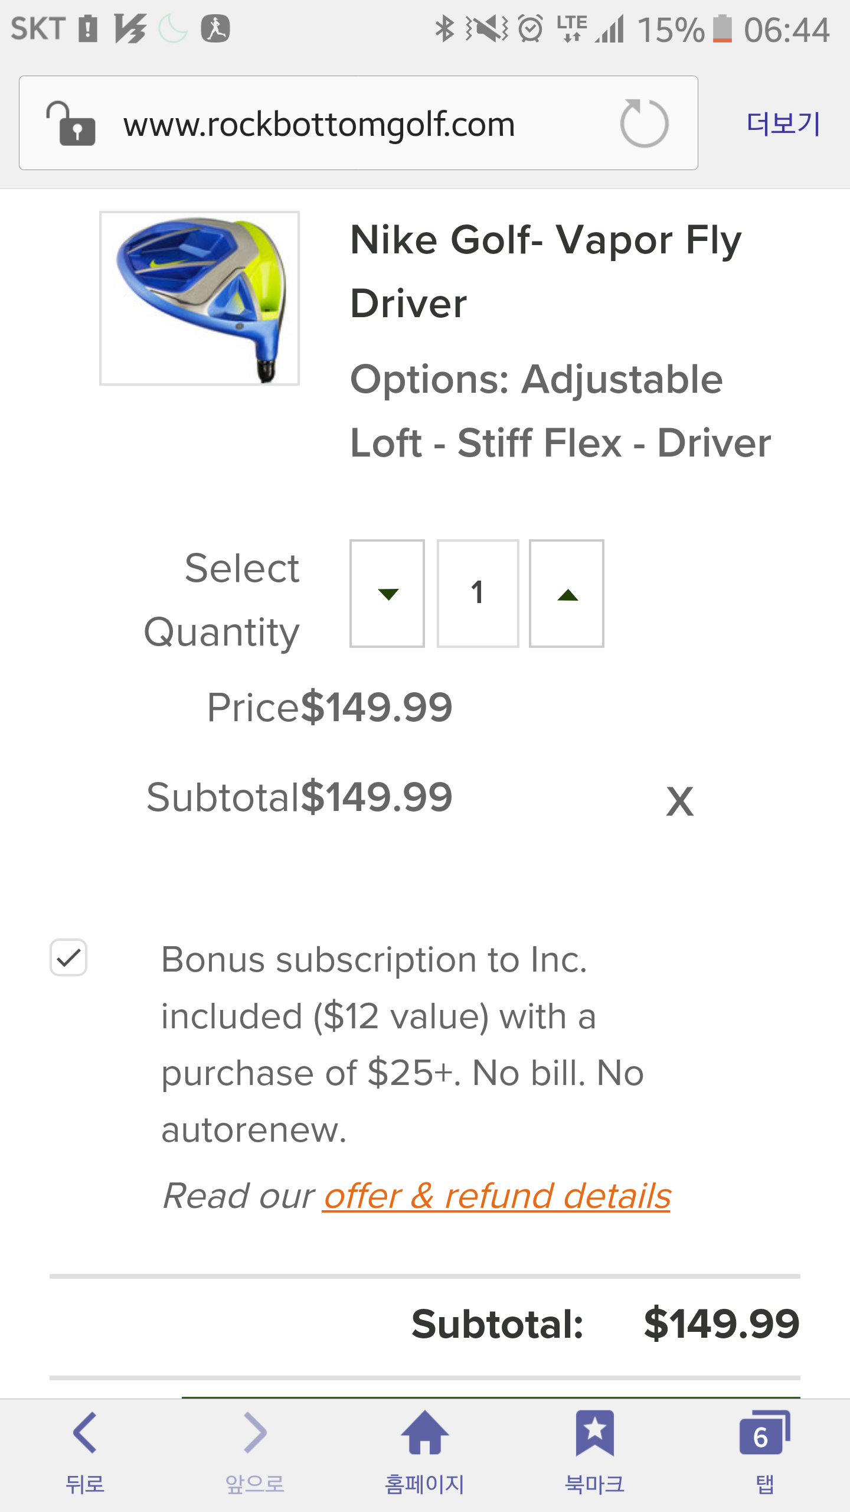Click the quantity field showing 1
The image size is (850, 1512).
pos(478,594)
